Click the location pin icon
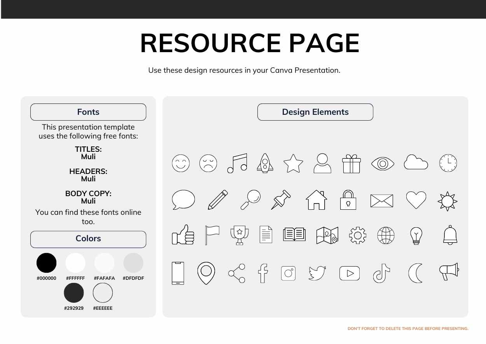The image size is (486, 344). click(x=206, y=273)
